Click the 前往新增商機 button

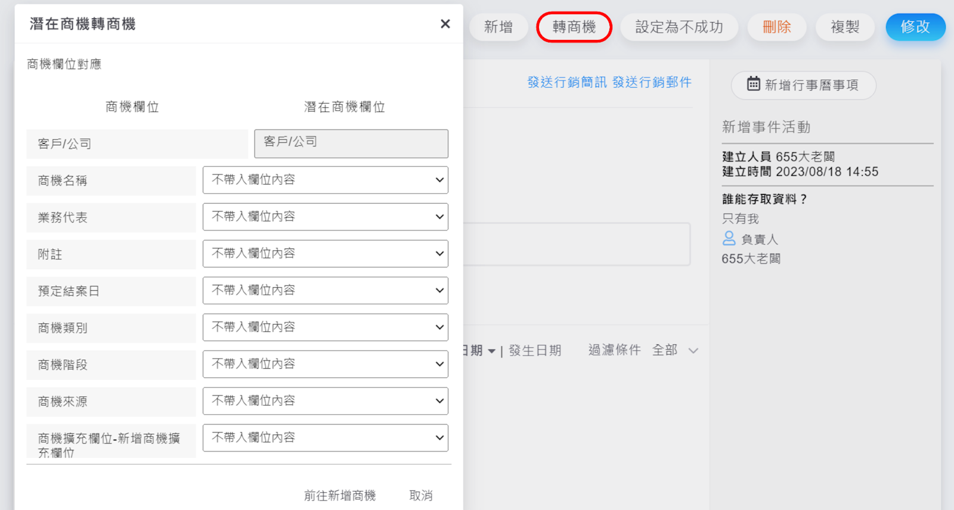coord(340,495)
